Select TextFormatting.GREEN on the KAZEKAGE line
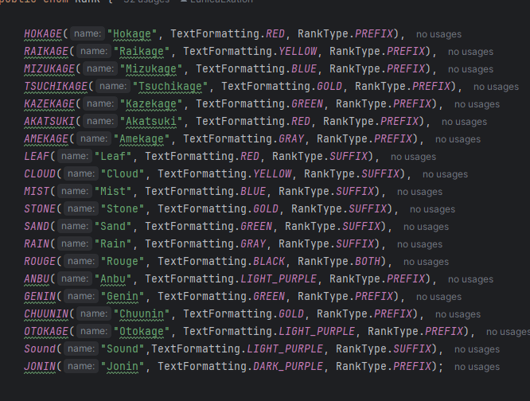This screenshot has width=530, height=401. click(259, 103)
